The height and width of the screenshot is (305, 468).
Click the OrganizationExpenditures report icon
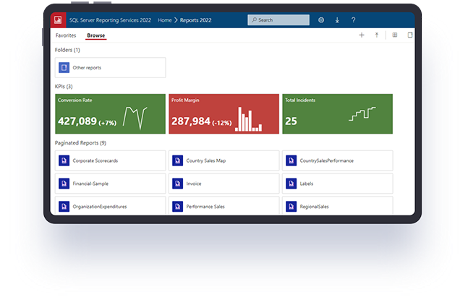click(x=64, y=207)
